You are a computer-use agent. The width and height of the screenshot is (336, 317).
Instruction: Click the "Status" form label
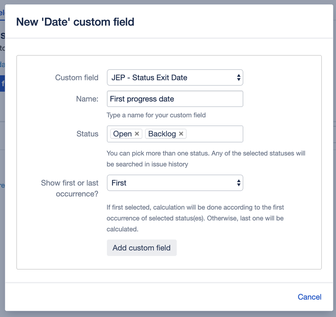87,134
